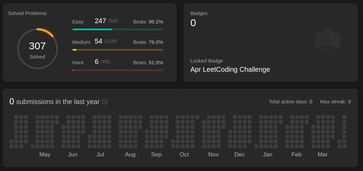Click the Solved Problems heading

[27, 13]
